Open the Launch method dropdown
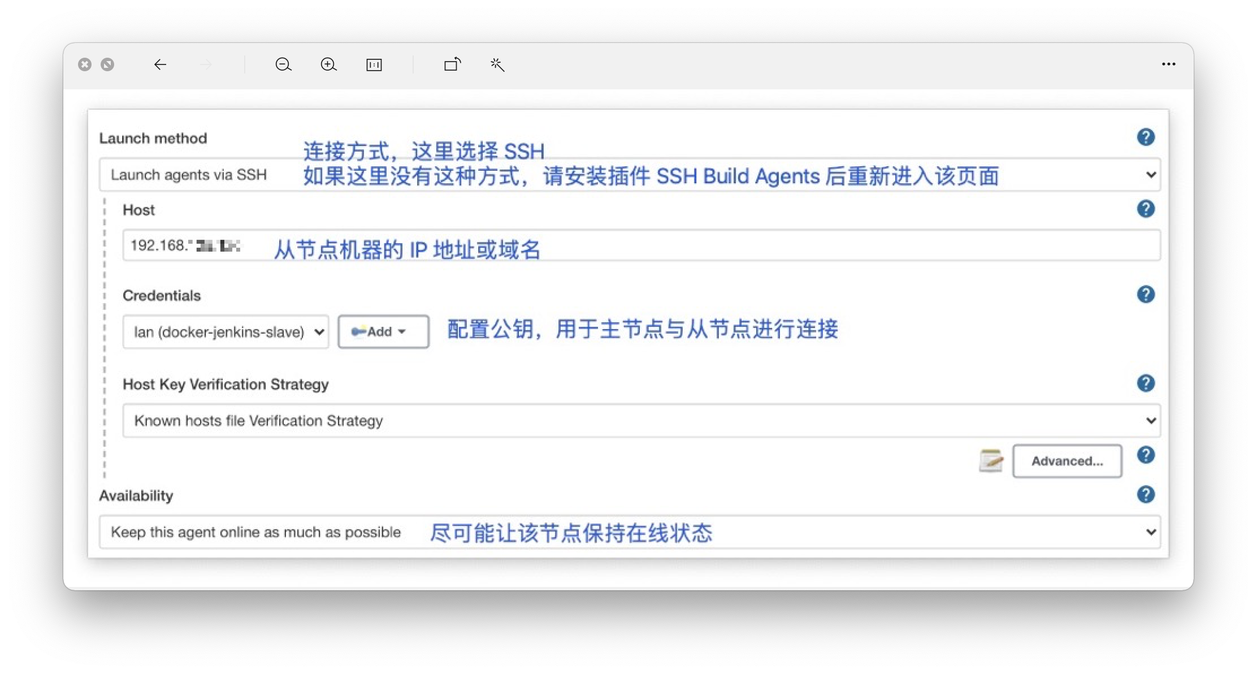Screen dimensions: 1257x674 630,175
